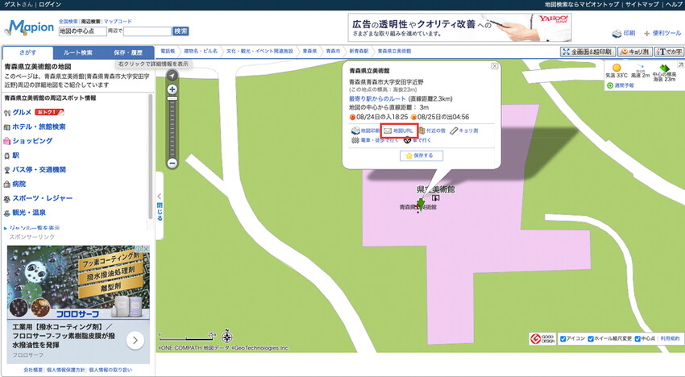Click the compass arrow above the zoom bar
Viewport: 685px width, 377px height.
172,75
